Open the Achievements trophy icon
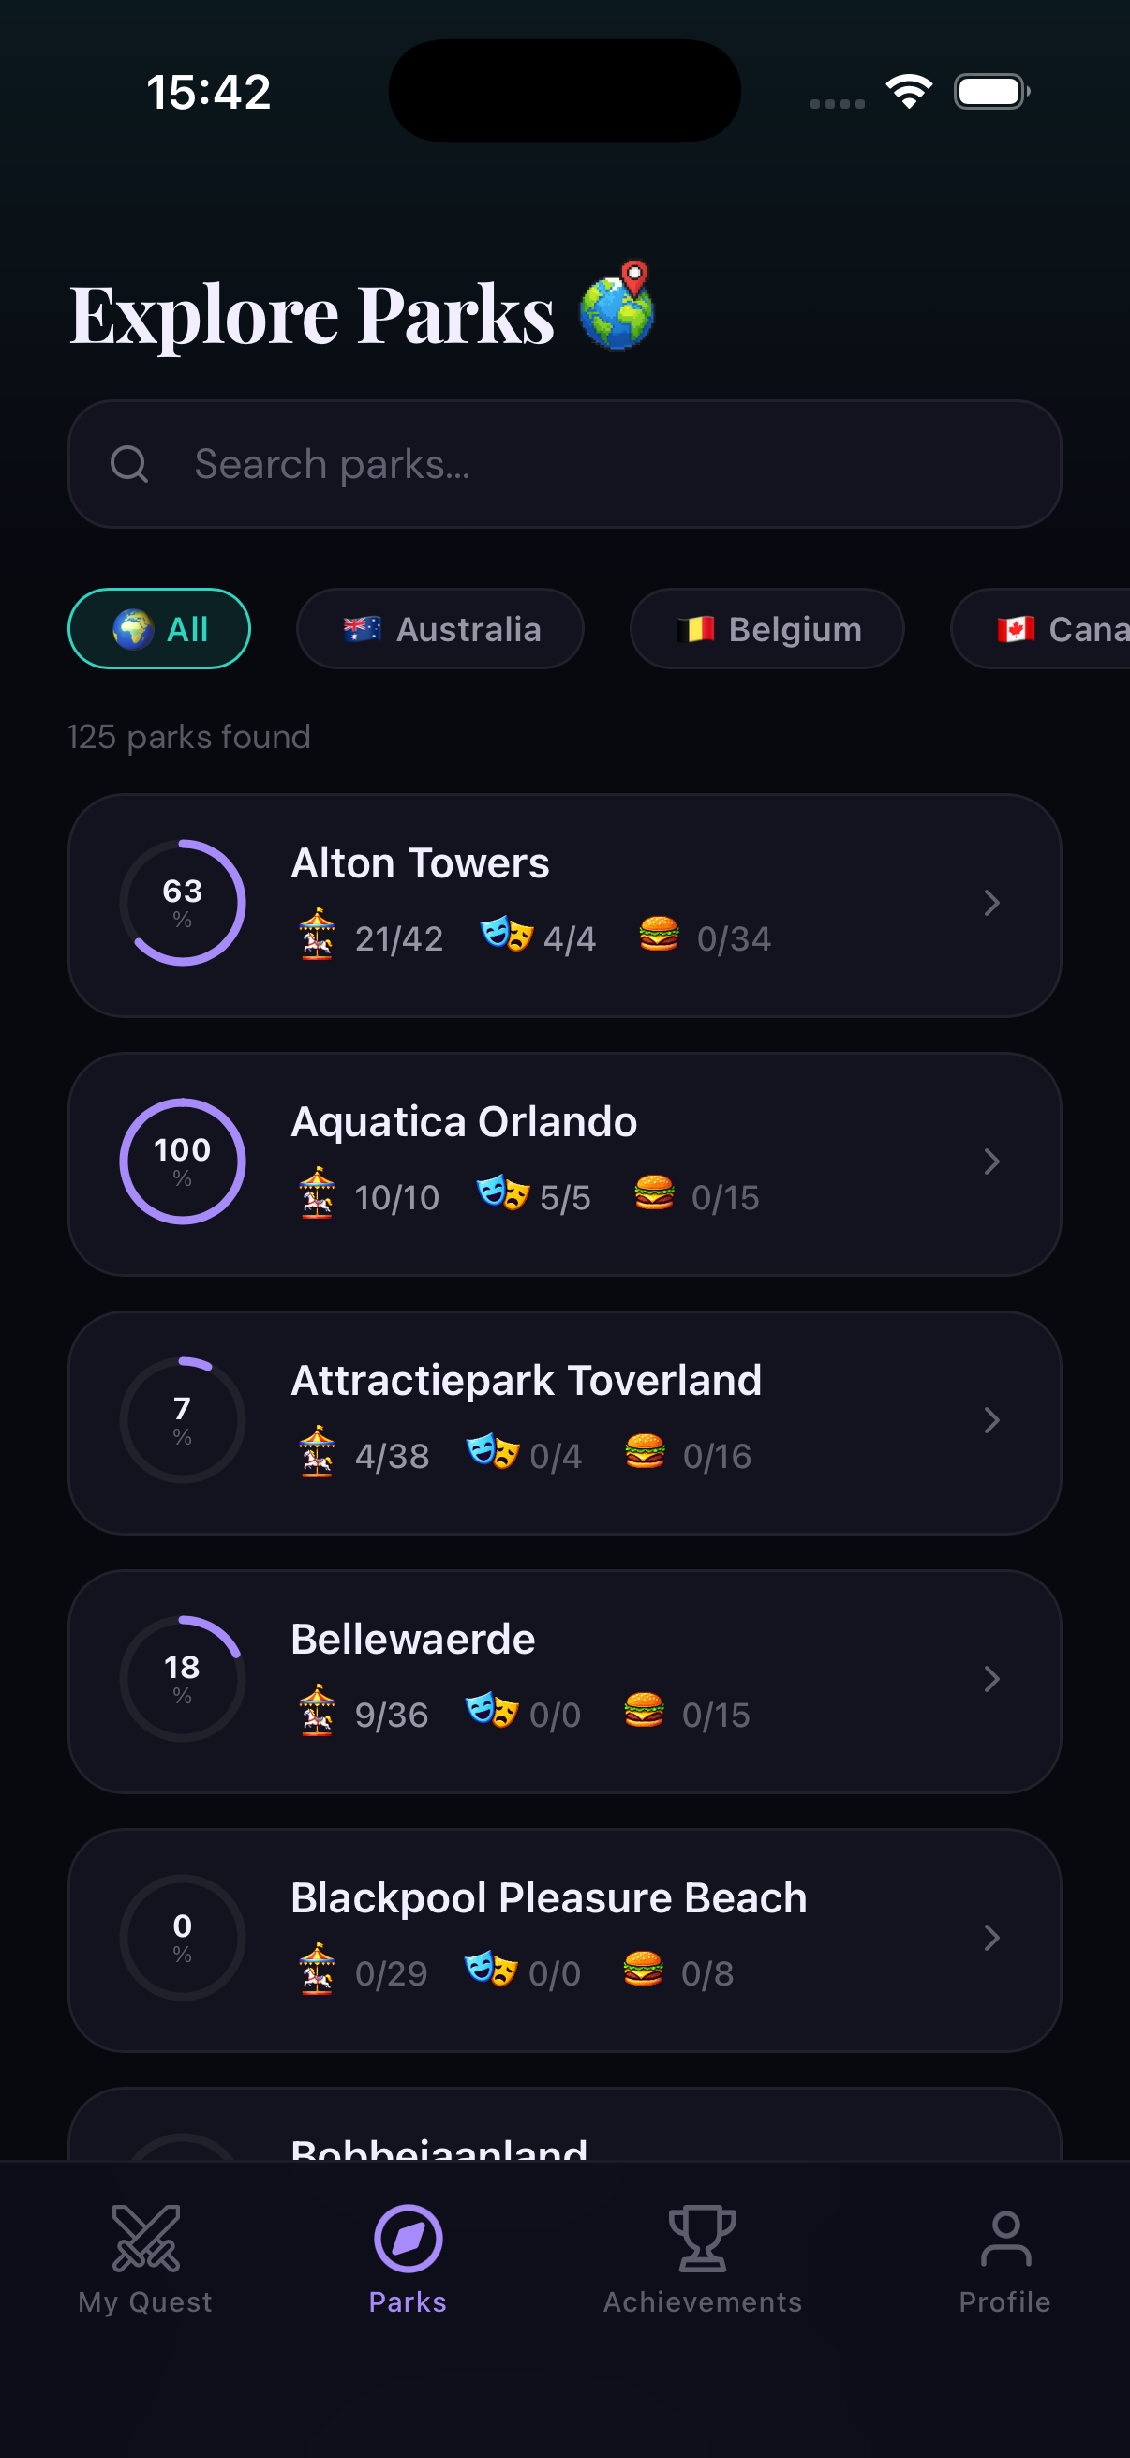The height and width of the screenshot is (2458, 1130). 703,2238
